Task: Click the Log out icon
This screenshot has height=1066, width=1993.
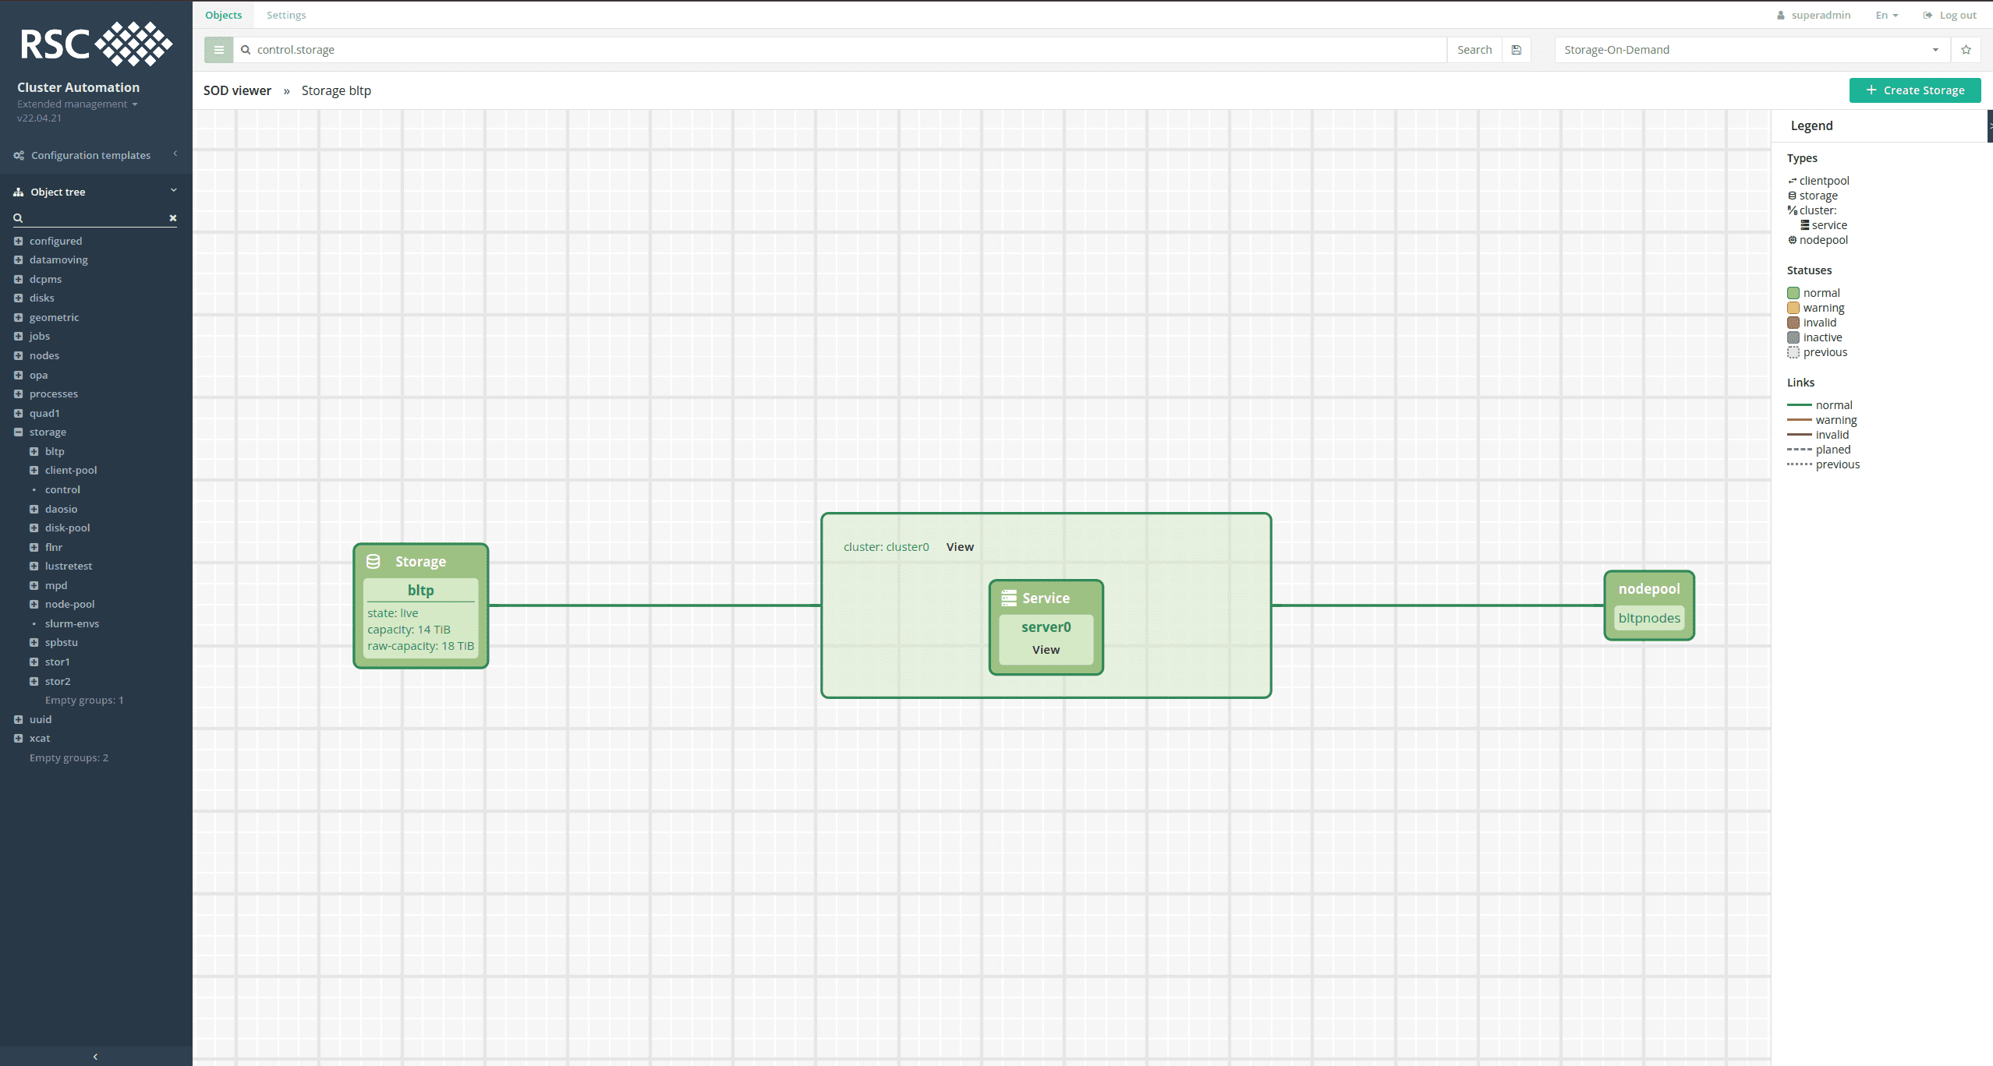Action: pyautogui.click(x=1928, y=16)
